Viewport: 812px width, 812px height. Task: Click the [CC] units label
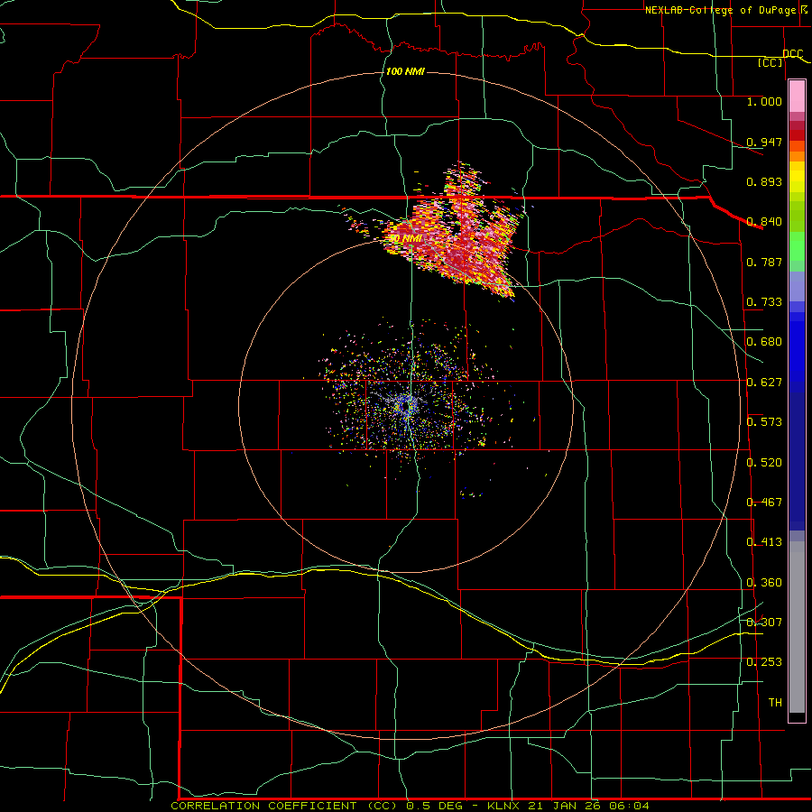pos(770,62)
